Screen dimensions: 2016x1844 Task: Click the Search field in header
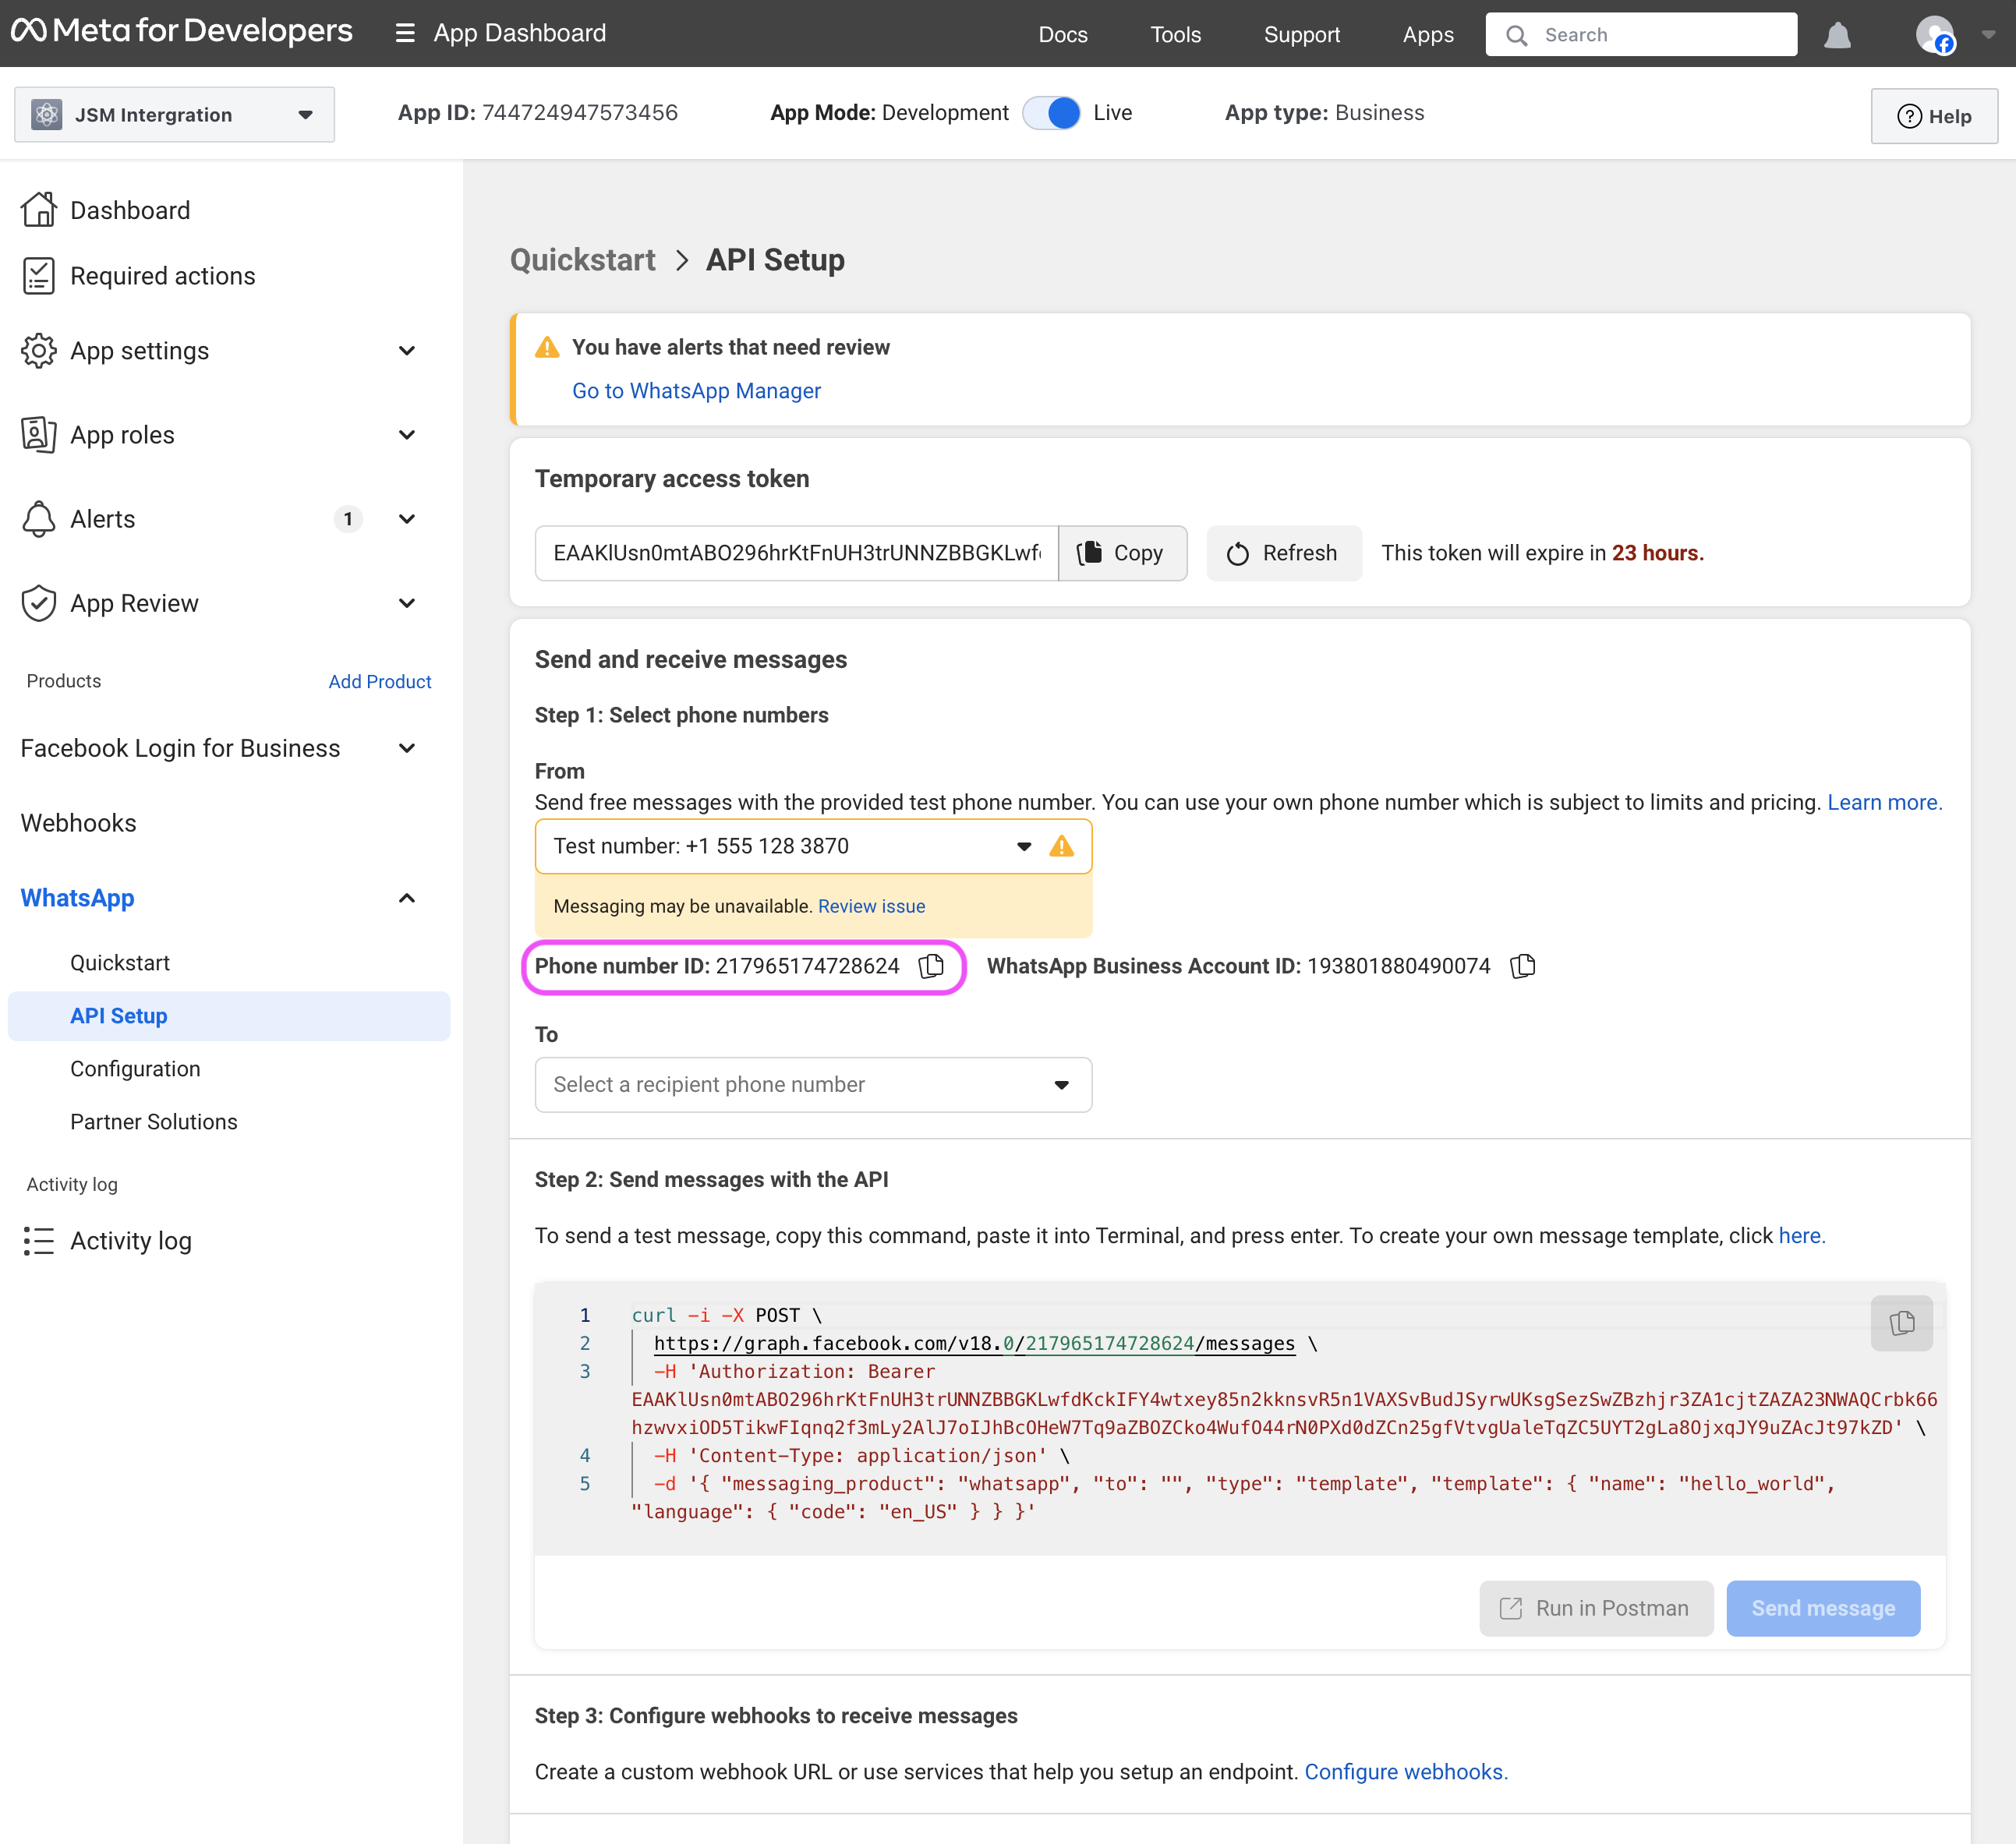pos(1640,35)
